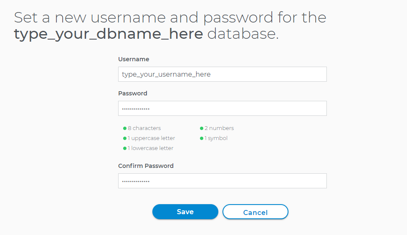Image resolution: width=407 pixels, height=235 pixels.
Task: Select the Confirm Password field
Action: (x=222, y=181)
